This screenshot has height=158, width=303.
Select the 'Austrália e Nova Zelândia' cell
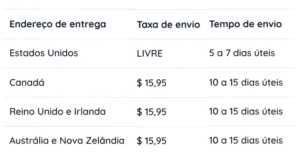67,141
